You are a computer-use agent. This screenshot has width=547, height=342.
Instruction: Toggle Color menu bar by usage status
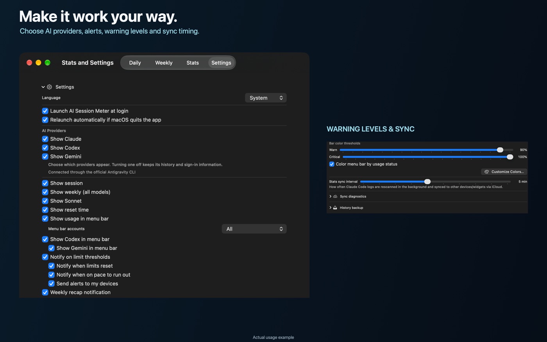332,164
